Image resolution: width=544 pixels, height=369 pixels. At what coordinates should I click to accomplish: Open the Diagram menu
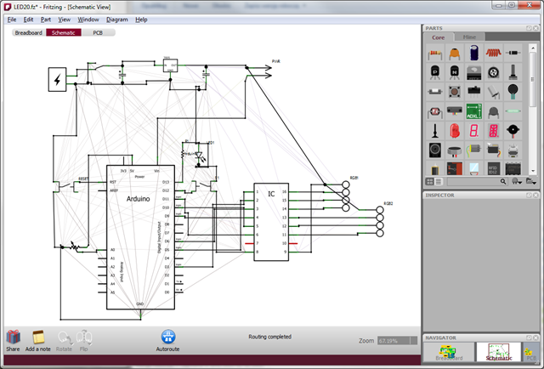click(117, 19)
